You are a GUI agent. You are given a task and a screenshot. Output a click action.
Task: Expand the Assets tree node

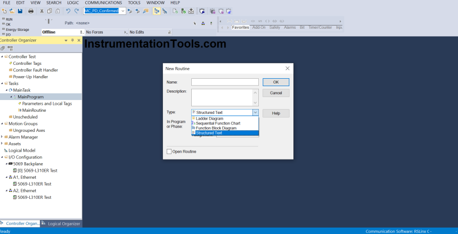click(x=2, y=144)
